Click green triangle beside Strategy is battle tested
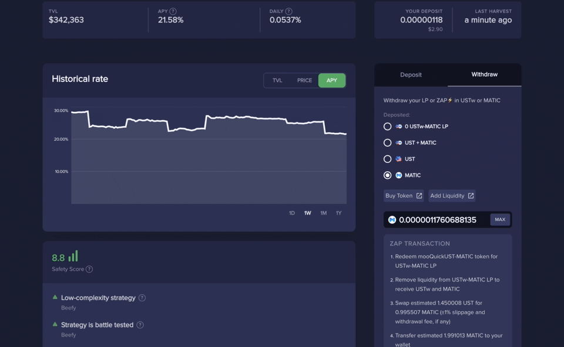Viewport: 564px width, 347px height. (55, 324)
